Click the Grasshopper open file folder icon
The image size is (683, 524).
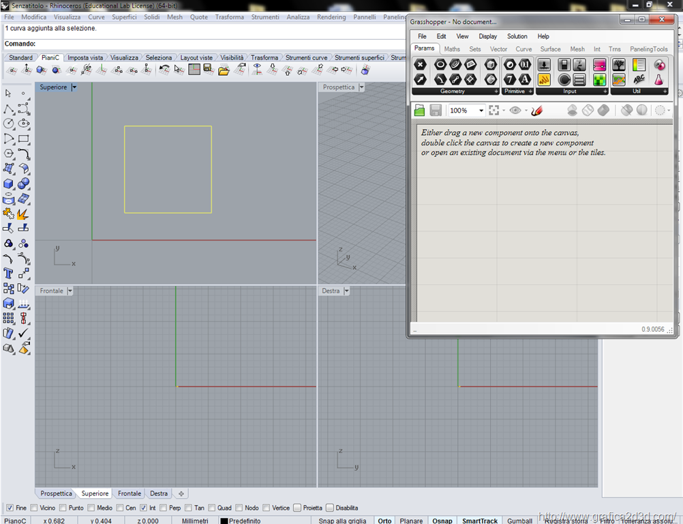click(419, 111)
